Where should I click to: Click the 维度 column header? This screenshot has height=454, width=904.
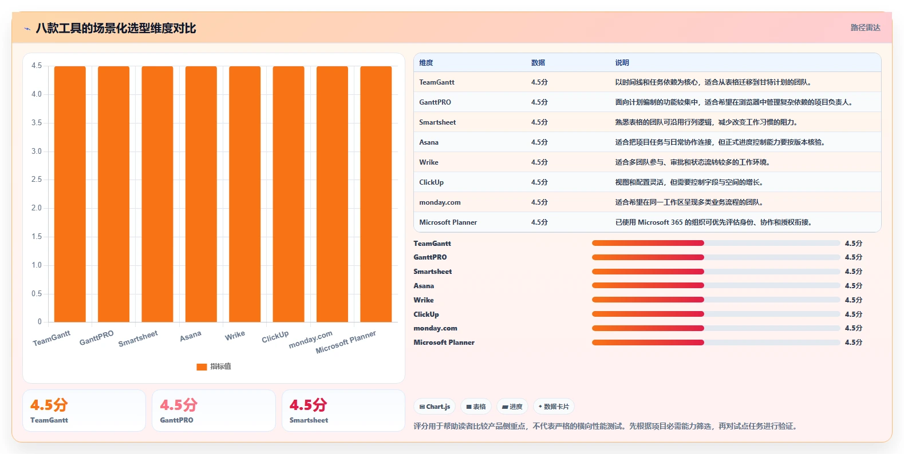[426, 63]
